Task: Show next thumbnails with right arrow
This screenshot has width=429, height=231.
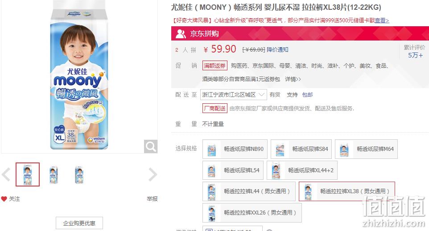Action: (x=153, y=174)
